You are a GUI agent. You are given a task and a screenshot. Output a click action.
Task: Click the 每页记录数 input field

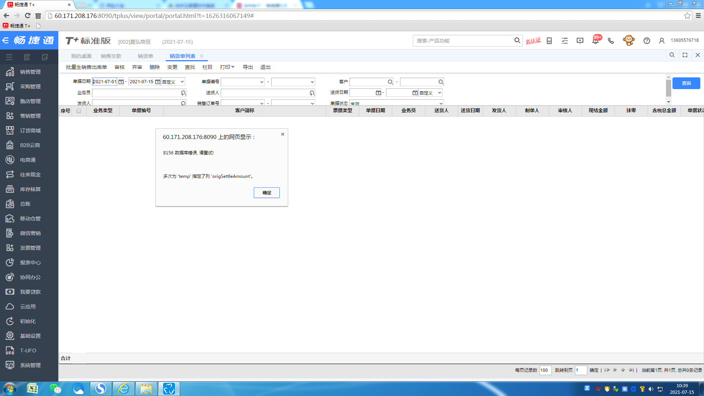[545, 370]
